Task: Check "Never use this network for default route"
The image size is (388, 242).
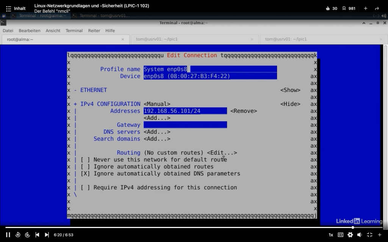Action: coord(85,160)
